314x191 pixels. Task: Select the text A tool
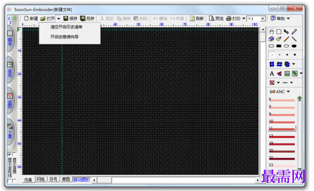(x=272, y=74)
